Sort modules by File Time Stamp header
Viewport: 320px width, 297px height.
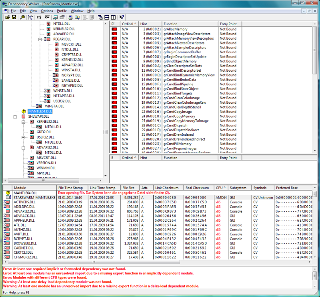pyautogui.click(x=72, y=188)
